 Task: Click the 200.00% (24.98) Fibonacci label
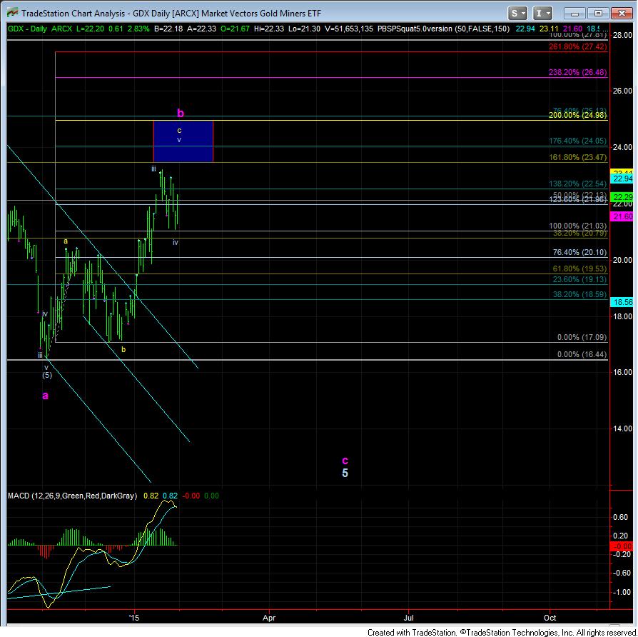click(x=577, y=115)
